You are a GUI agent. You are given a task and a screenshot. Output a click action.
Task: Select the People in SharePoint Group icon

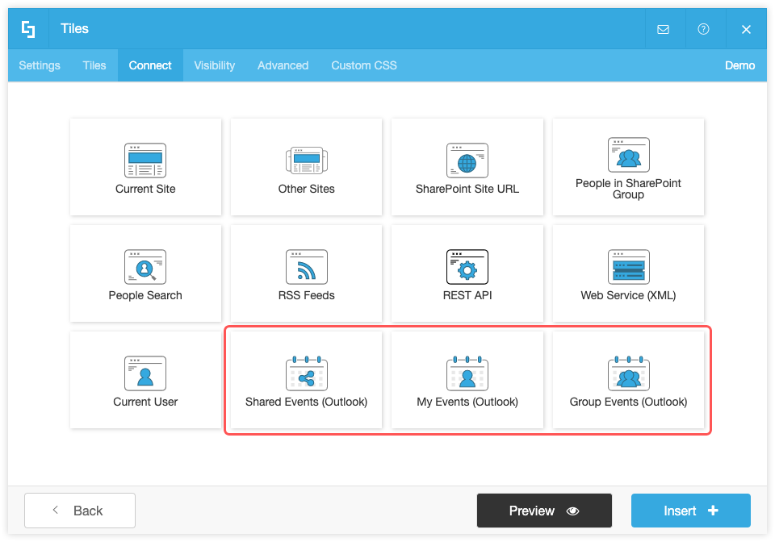pyautogui.click(x=628, y=155)
